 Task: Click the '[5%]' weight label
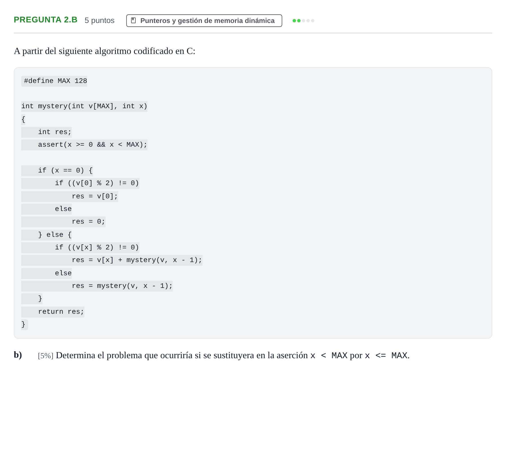(x=46, y=356)
